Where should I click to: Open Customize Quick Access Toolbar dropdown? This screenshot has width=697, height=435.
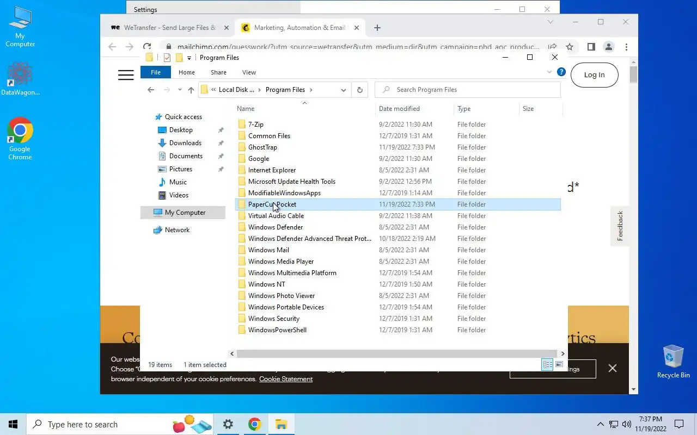click(x=189, y=58)
